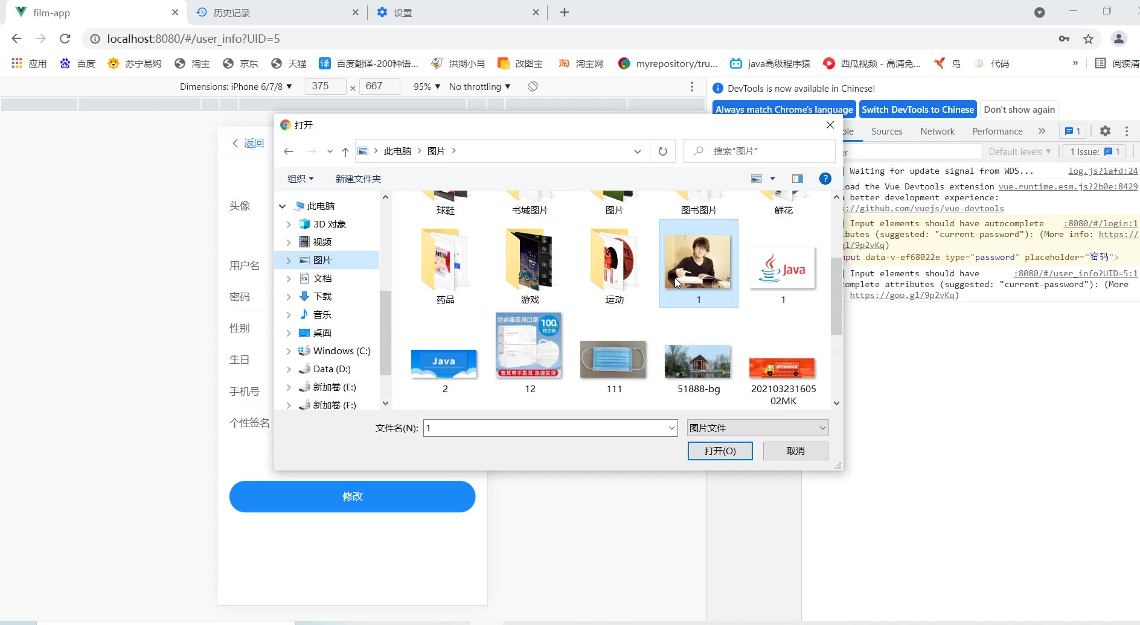Click Always match Chrome's language

[784, 109]
